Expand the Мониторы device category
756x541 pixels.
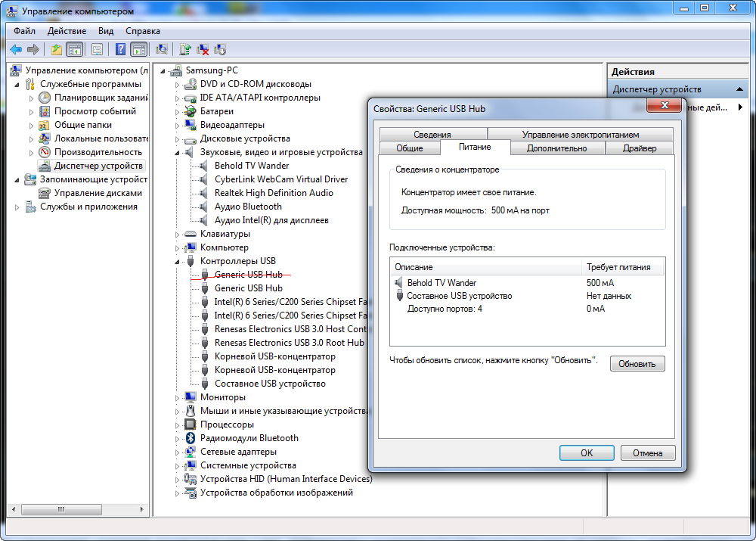coord(178,397)
